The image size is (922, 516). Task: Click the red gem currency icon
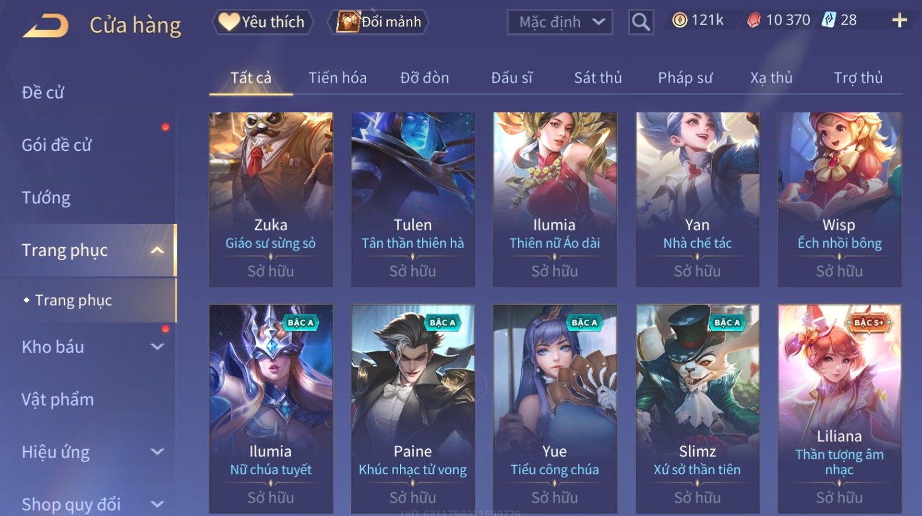(x=754, y=20)
